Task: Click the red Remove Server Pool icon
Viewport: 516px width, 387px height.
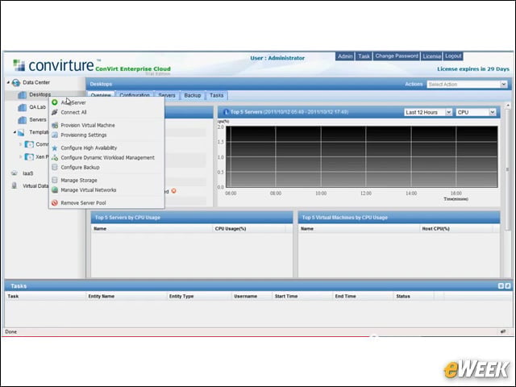Action: click(x=55, y=203)
